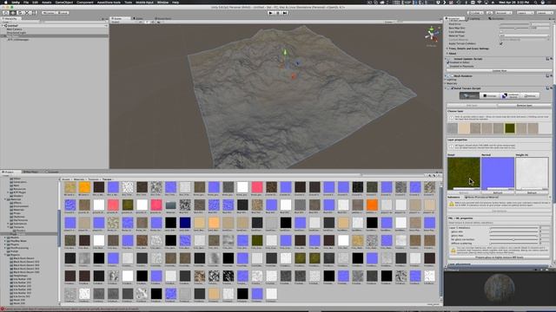Viewport: 556px width, 312px height.
Task: Open the Layout dropdown in top toolbar
Action: coord(545,13)
